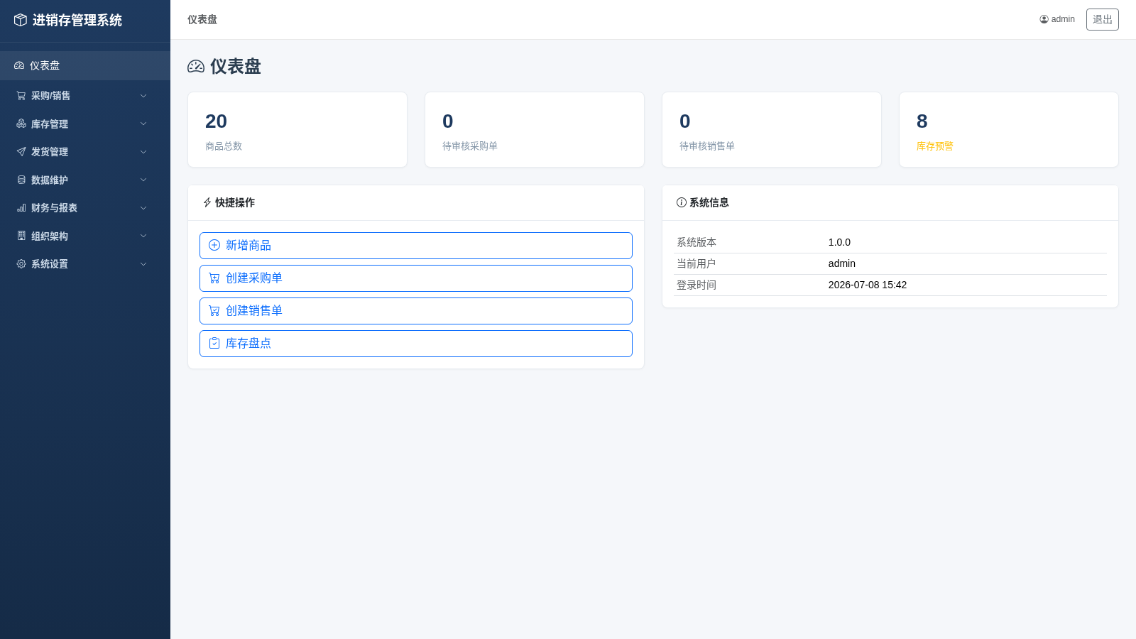The width and height of the screenshot is (1136, 639).
Task: Expand the 采购/销售 menu chevron
Action: pyautogui.click(x=143, y=96)
